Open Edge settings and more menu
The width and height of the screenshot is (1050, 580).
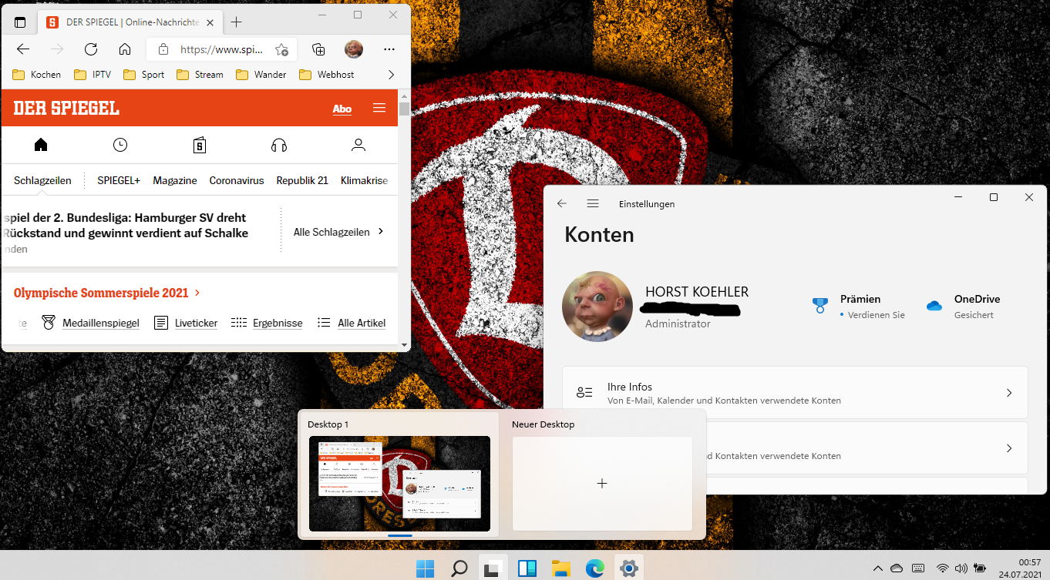pos(389,49)
